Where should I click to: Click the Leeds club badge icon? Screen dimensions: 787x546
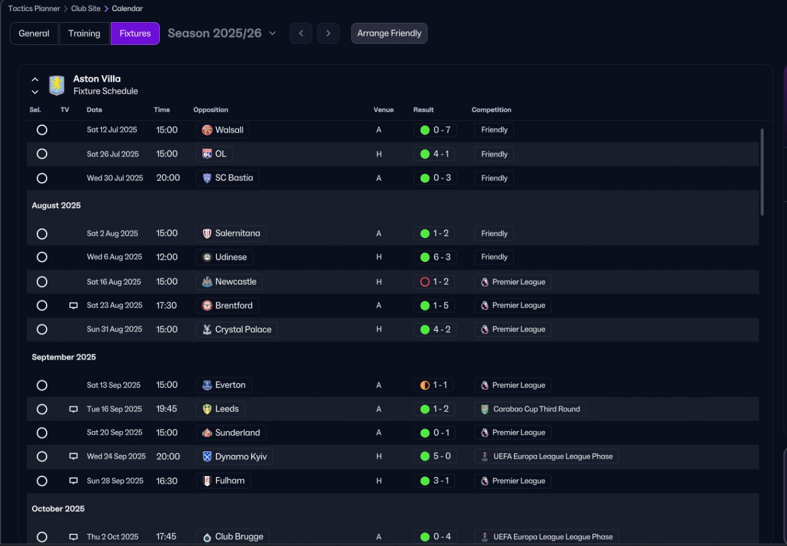click(x=207, y=409)
